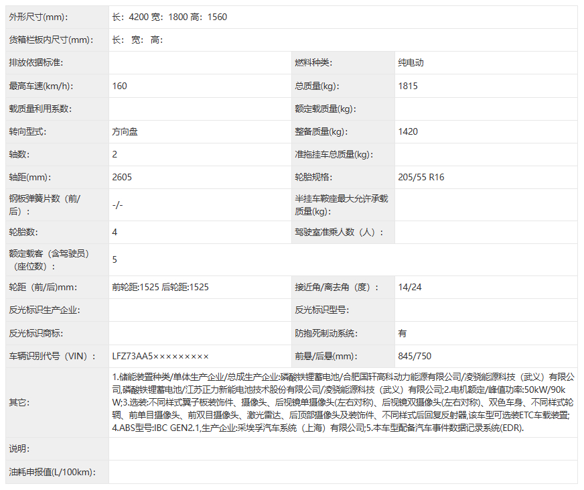Viewport: 584px width, 490px height.
Task: Click the 最高车速(km/h) label
Action: click(41, 86)
